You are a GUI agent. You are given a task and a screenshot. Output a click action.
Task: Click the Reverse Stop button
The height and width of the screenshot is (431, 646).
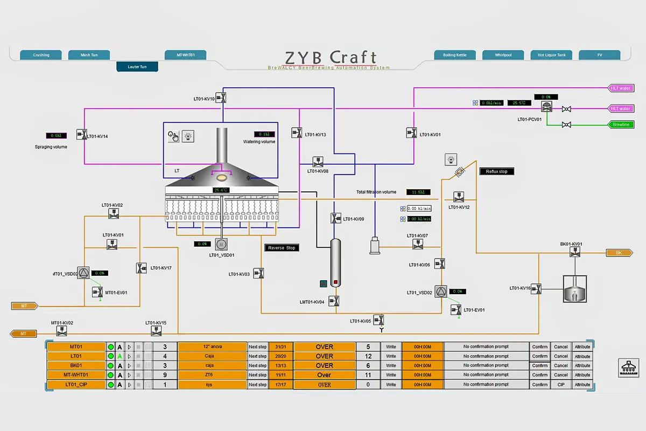click(282, 248)
